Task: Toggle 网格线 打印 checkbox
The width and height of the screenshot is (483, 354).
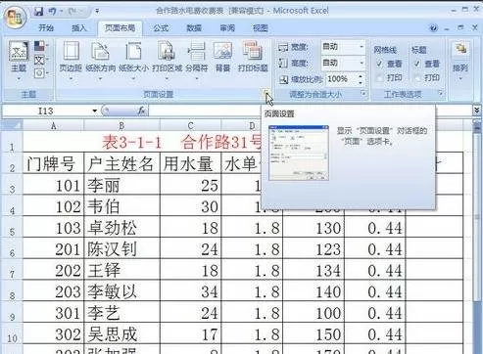Action: coord(379,77)
